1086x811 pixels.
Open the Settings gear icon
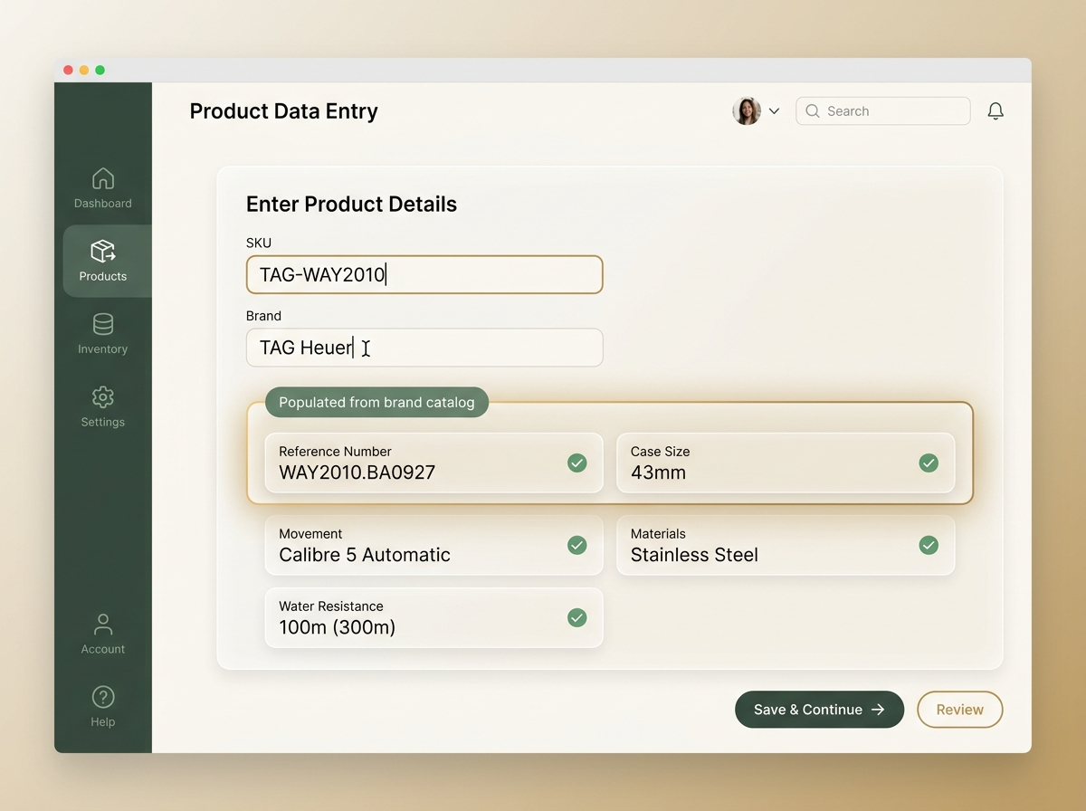(x=103, y=396)
